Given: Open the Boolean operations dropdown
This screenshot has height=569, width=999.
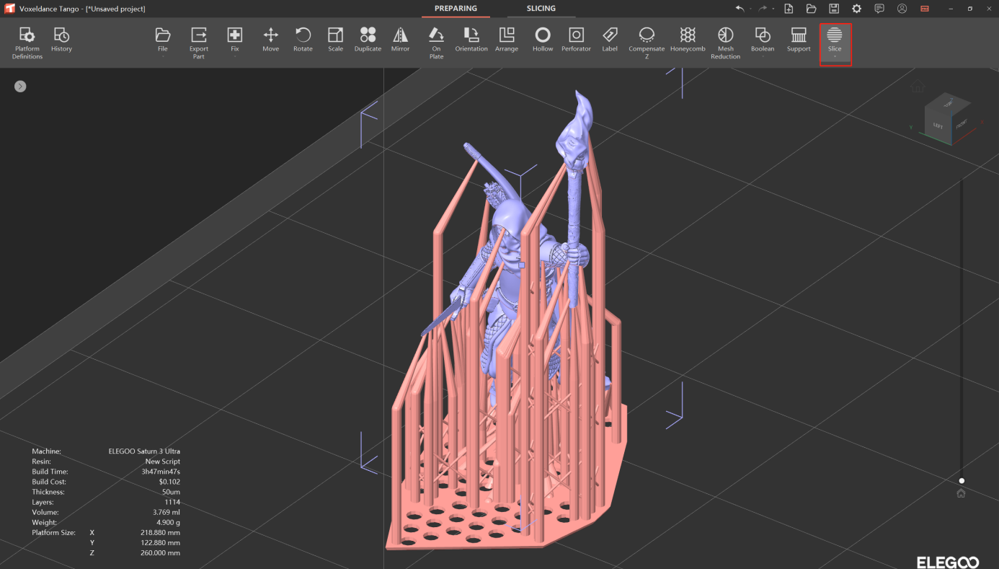Looking at the screenshot, I should [762, 41].
